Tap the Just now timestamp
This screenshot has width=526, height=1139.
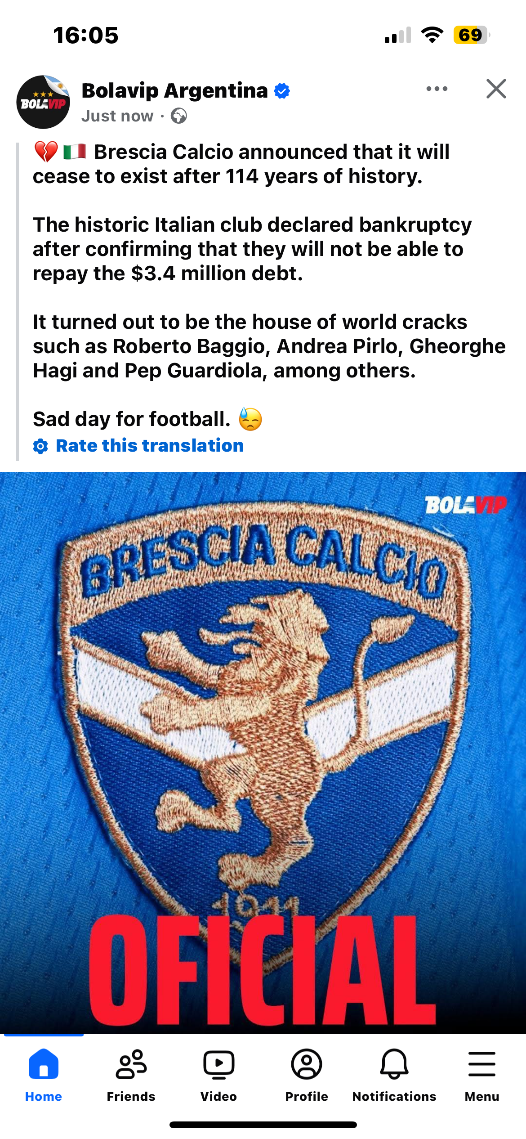pyautogui.click(x=117, y=116)
